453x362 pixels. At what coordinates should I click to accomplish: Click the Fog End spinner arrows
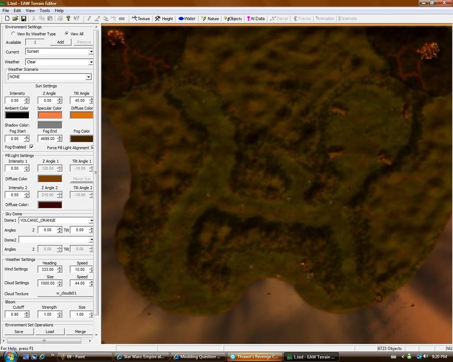click(x=60, y=138)
